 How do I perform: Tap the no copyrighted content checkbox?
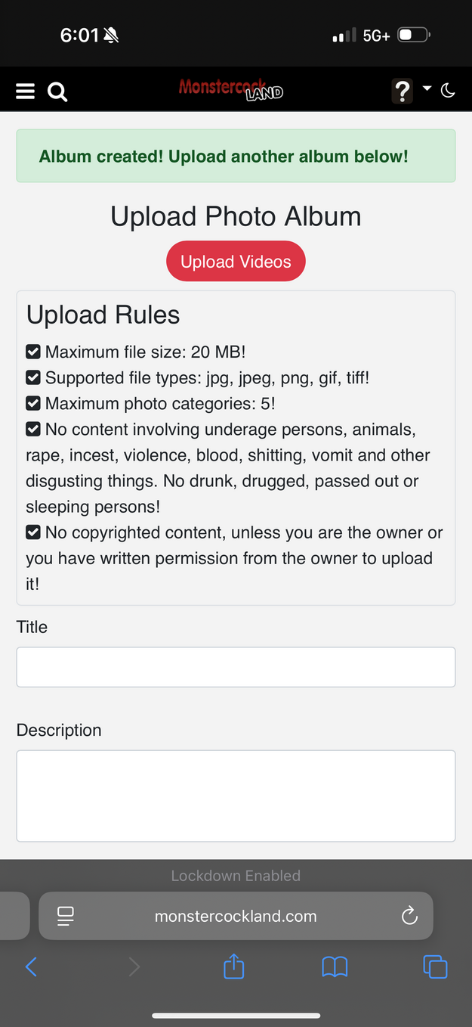click(x=33, y=532)
